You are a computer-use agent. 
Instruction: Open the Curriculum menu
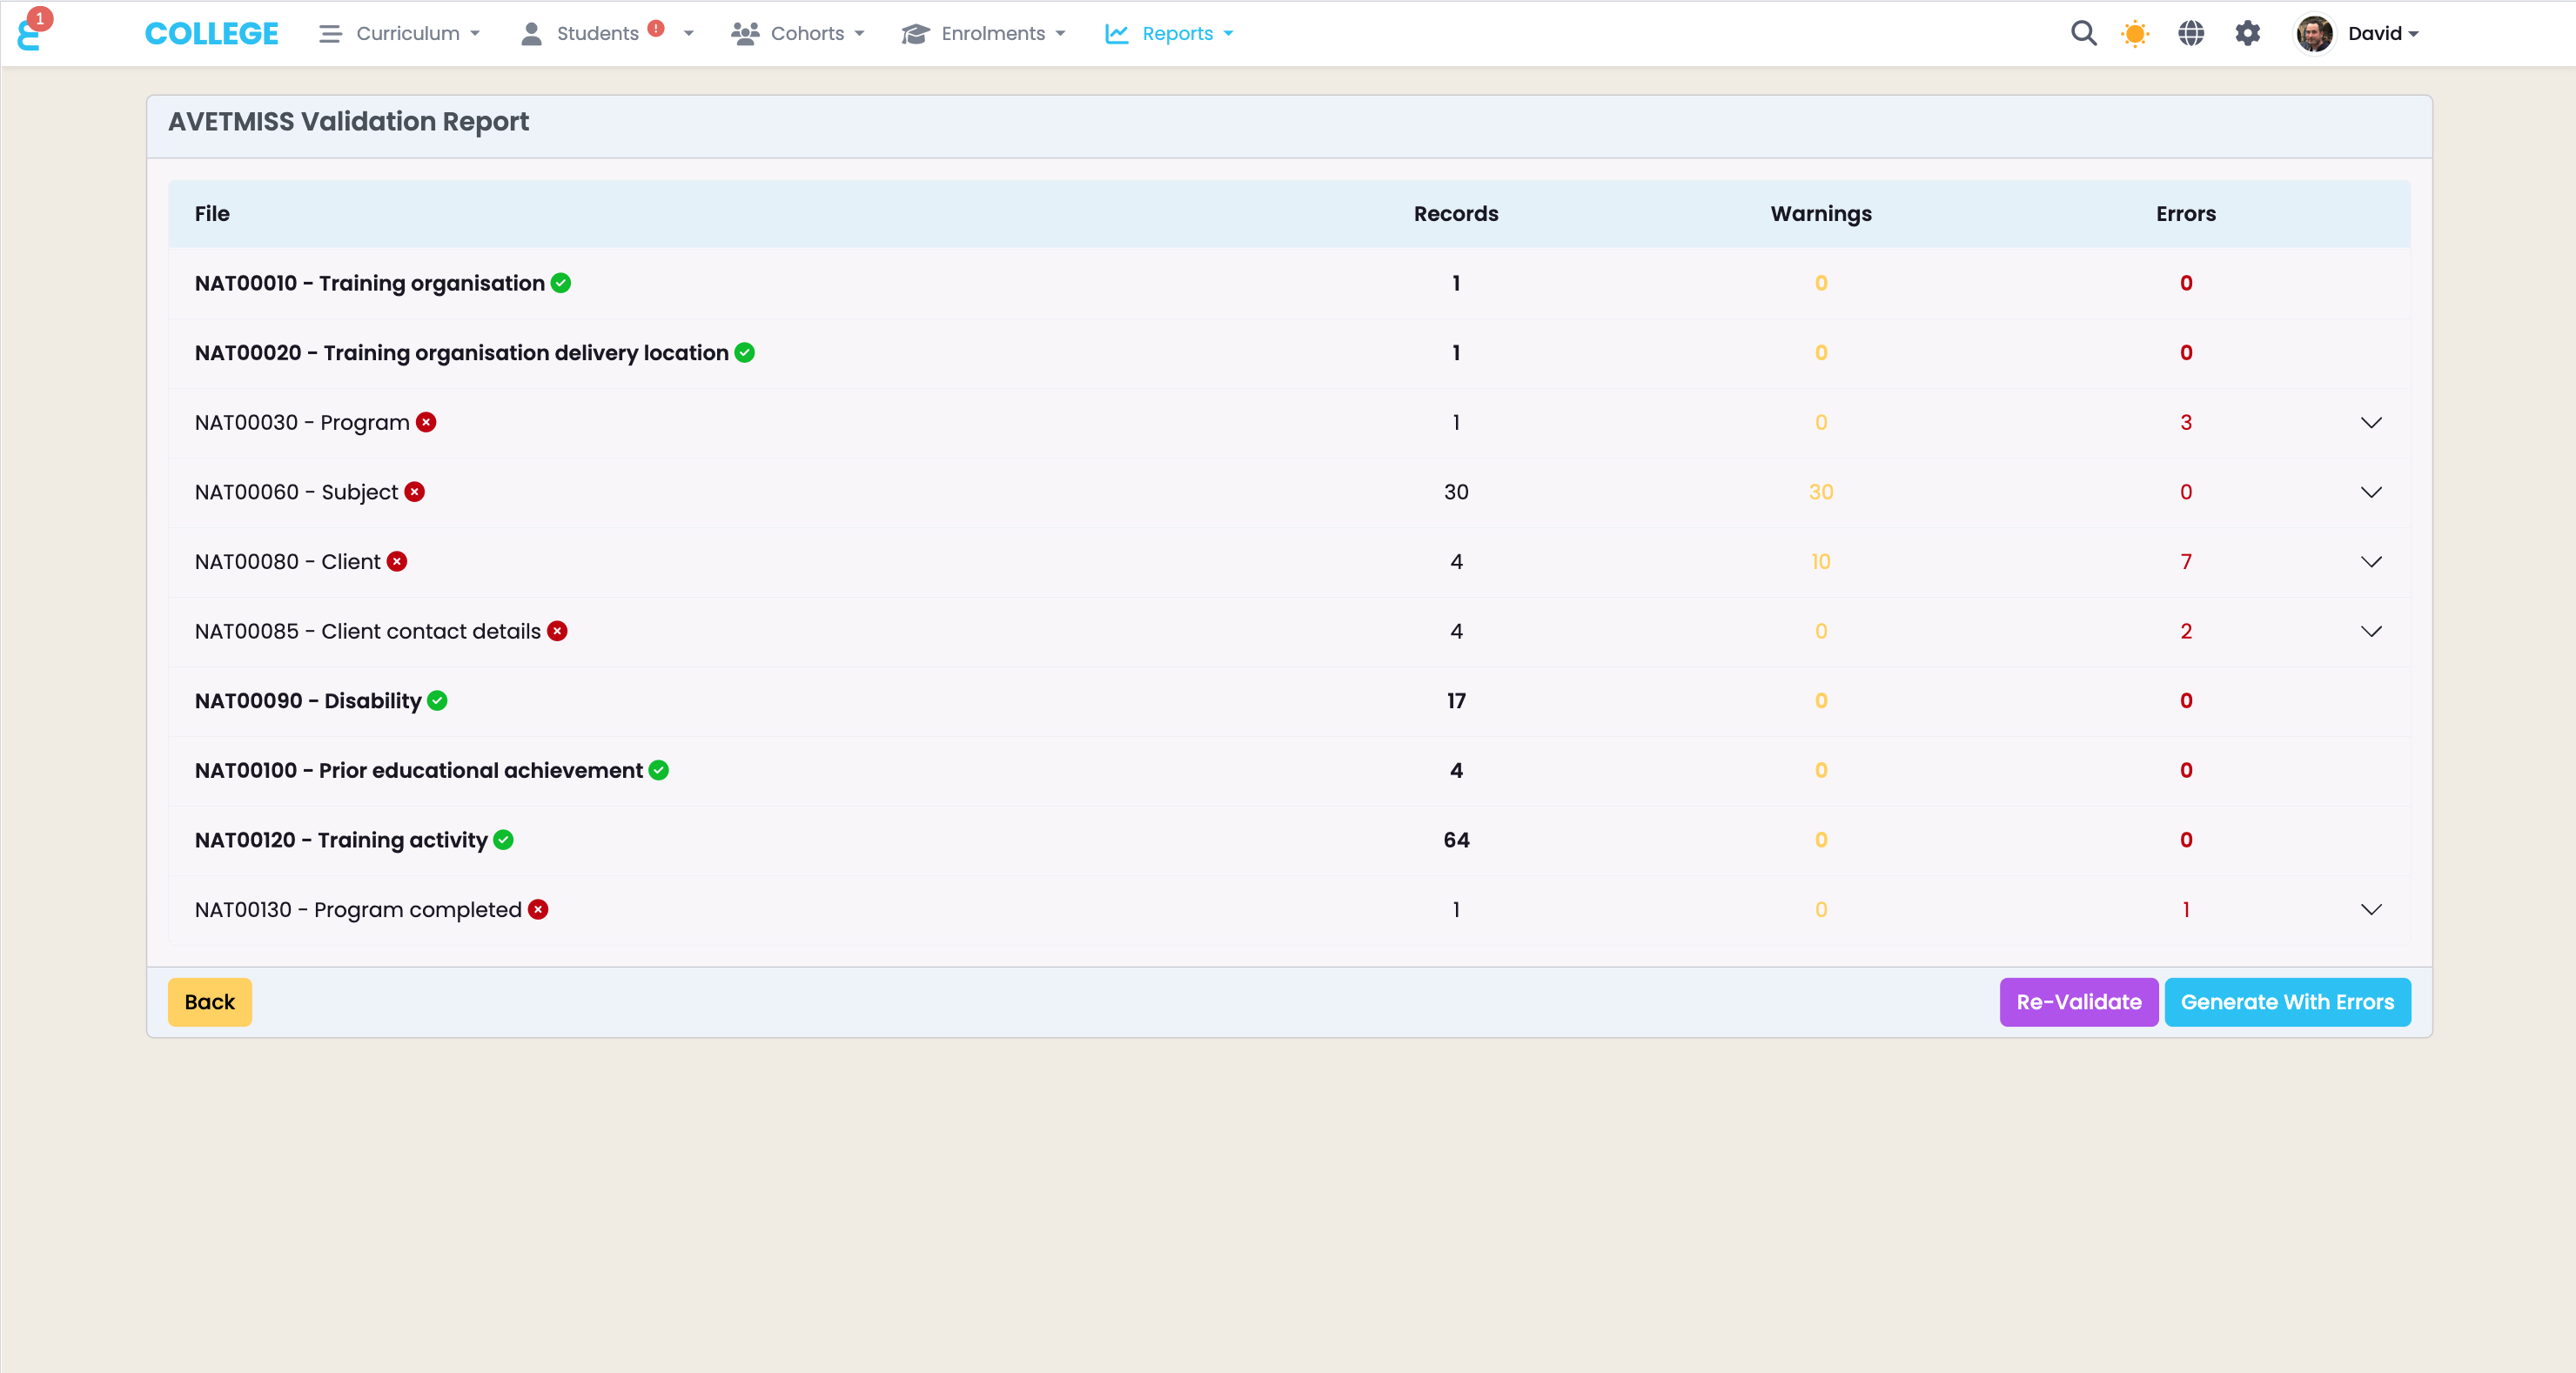400,33
